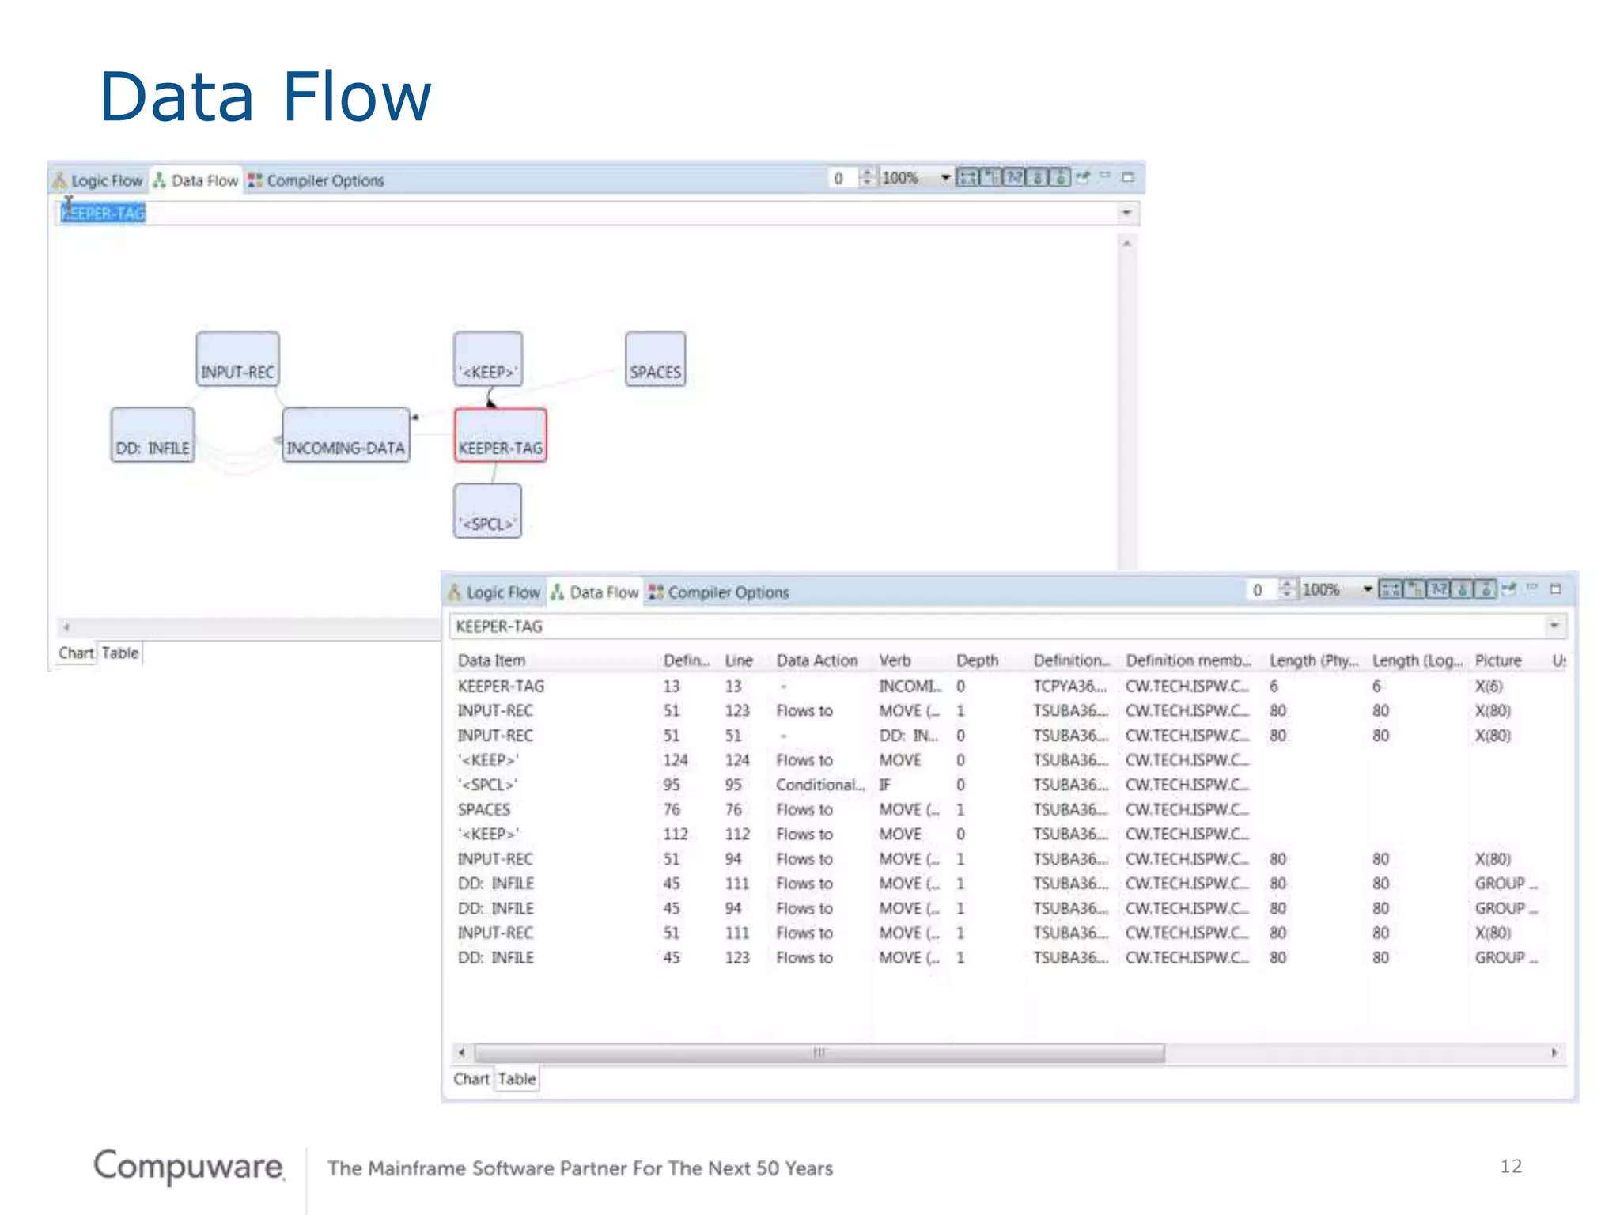Click the pin/export icon in the table window toolbar
Viewport: 1620px width, 1215px height.
coord(1508,589)
